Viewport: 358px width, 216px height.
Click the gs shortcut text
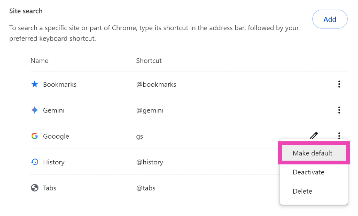139,136
